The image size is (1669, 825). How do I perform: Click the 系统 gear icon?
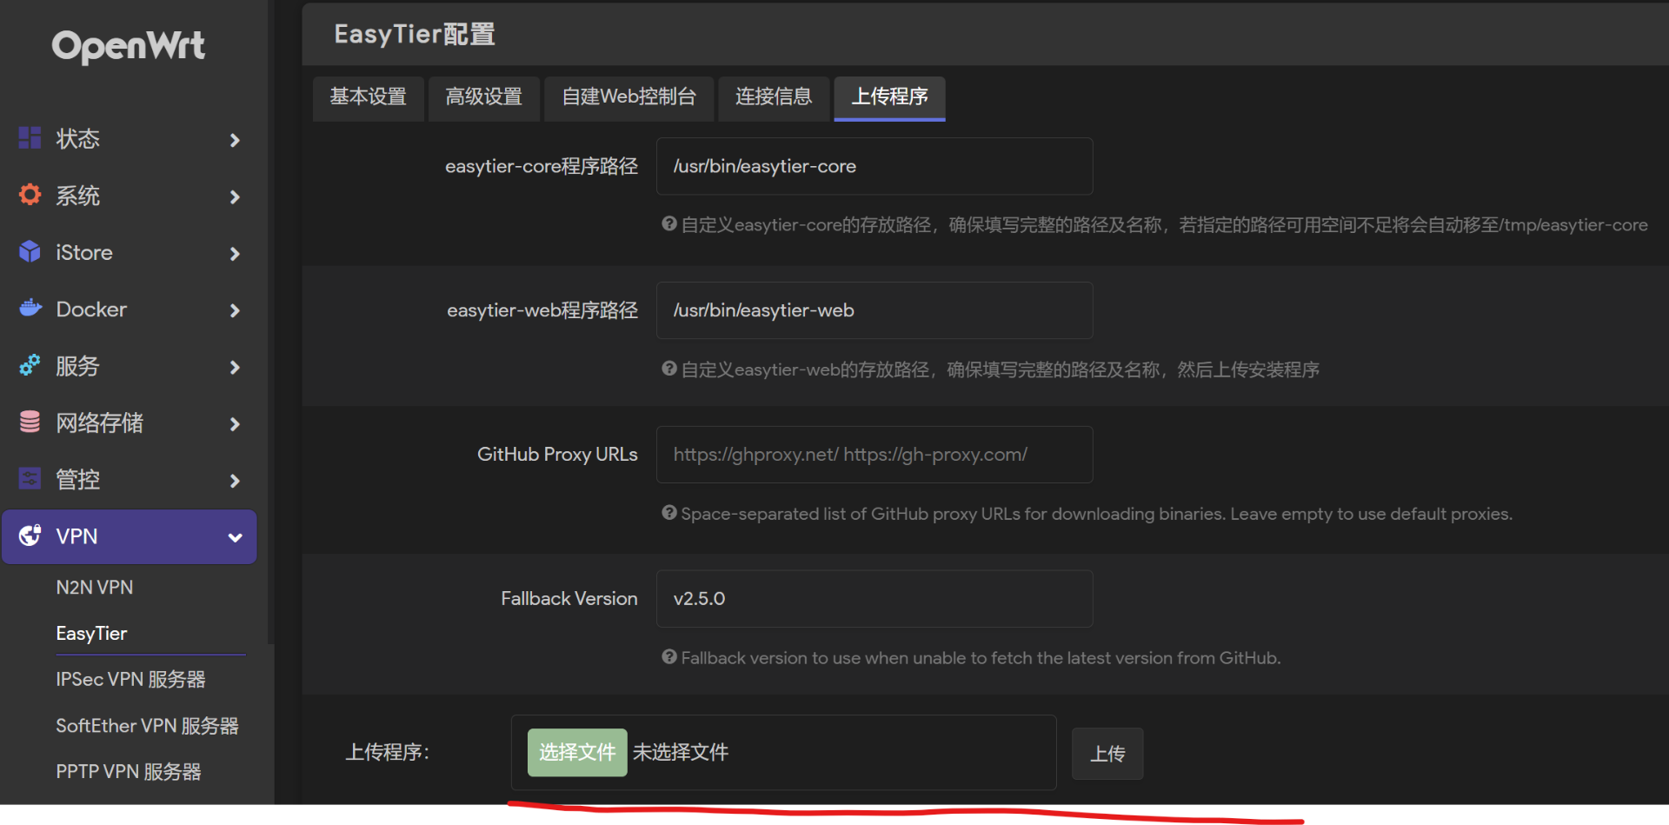tap(30, 195)
